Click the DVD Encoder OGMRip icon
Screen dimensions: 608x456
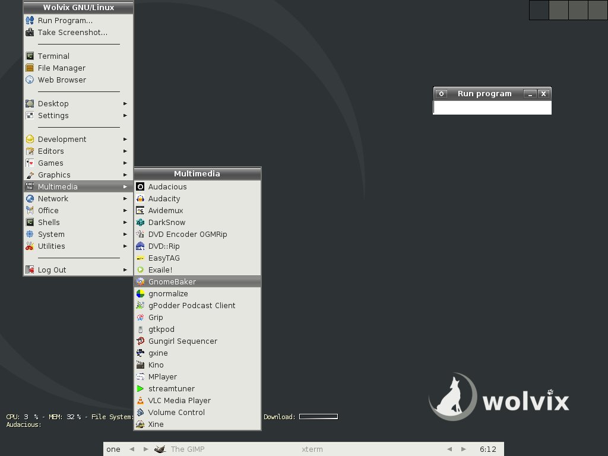140,234
